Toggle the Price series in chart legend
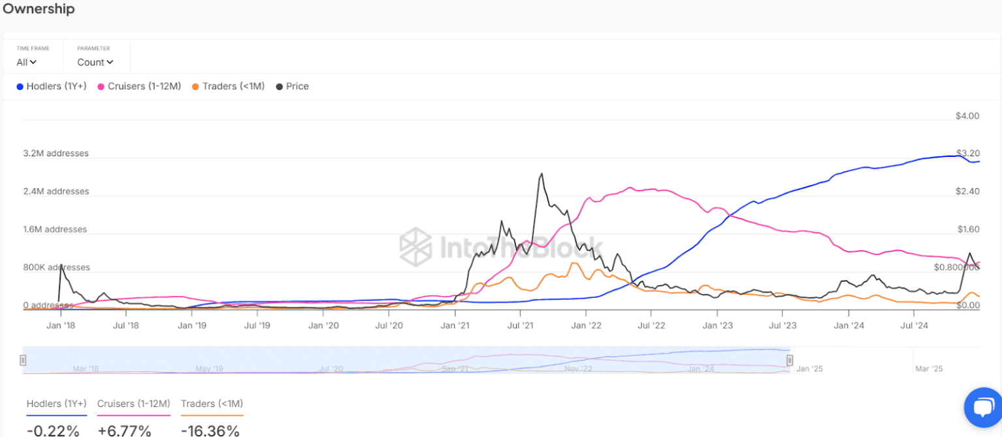 (x=292, y=86)
